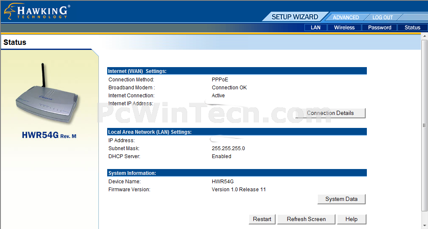This screenshot has height=229, width=428.
Task: Click the scrollbar up arrow
Action: [425, 36]
